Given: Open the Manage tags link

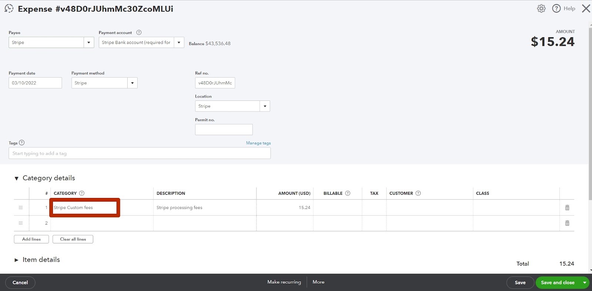Looking at the screenshot, I should click(258, 143).
